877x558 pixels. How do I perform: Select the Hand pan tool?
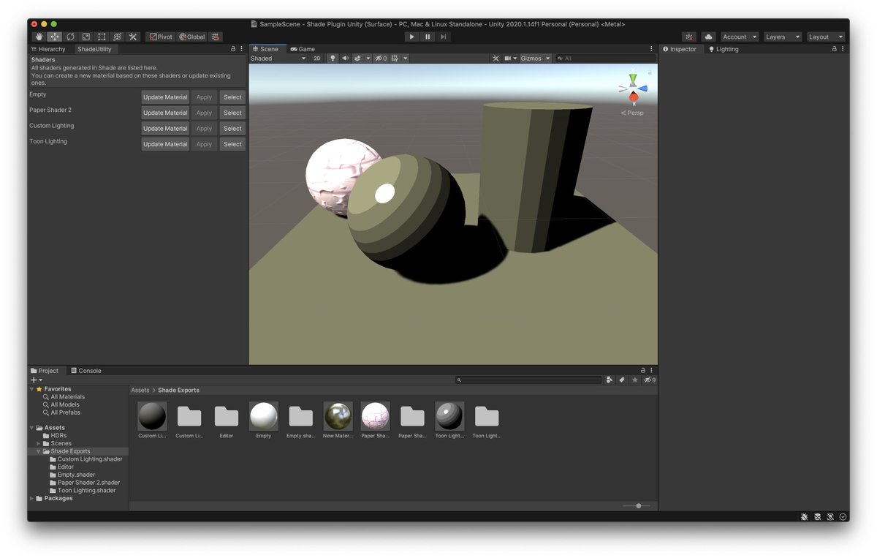(38, 37)
